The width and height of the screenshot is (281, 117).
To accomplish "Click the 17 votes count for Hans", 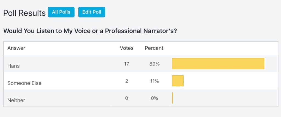I will (x=127, y=64).
